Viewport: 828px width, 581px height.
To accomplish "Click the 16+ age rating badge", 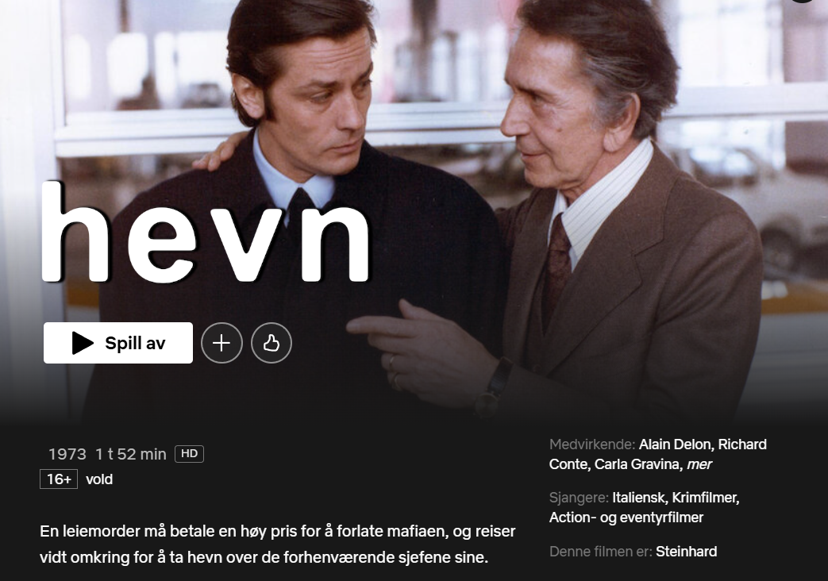I will click(59, 479).
